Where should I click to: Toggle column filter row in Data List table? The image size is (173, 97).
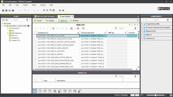[x=34, y=32]
